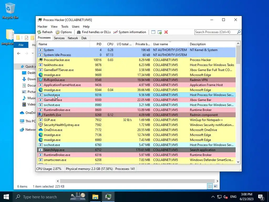Sort by the Private bytes column header

point(142,44)
